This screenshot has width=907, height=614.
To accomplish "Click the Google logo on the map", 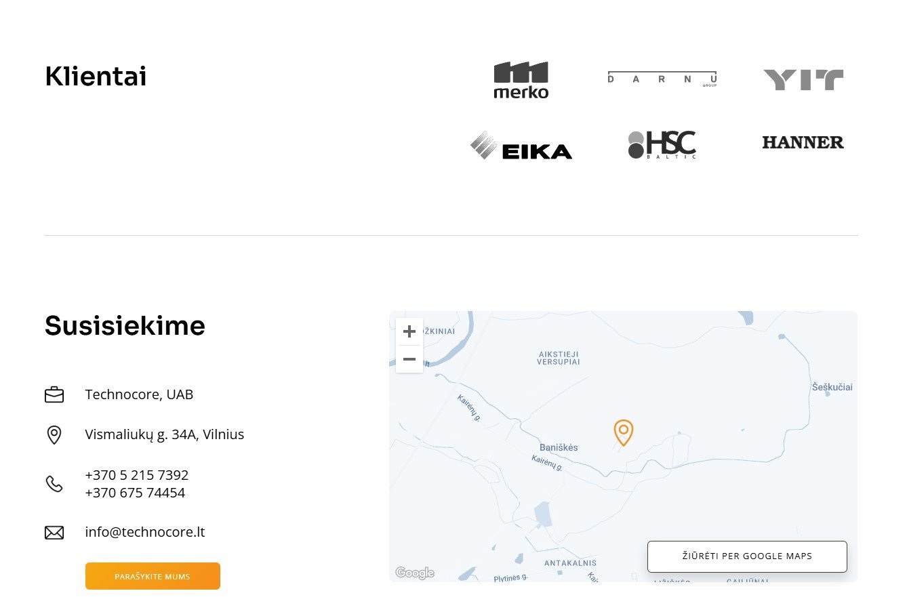I will click(415, 573).
